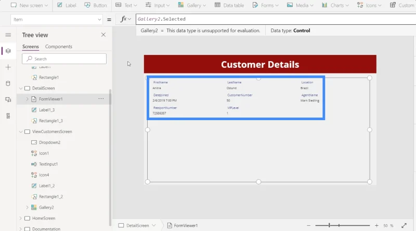Expand the Documentation node
The height and width of the screenshot is (231, 416).
pyautogui.click(x=21, y=229)
